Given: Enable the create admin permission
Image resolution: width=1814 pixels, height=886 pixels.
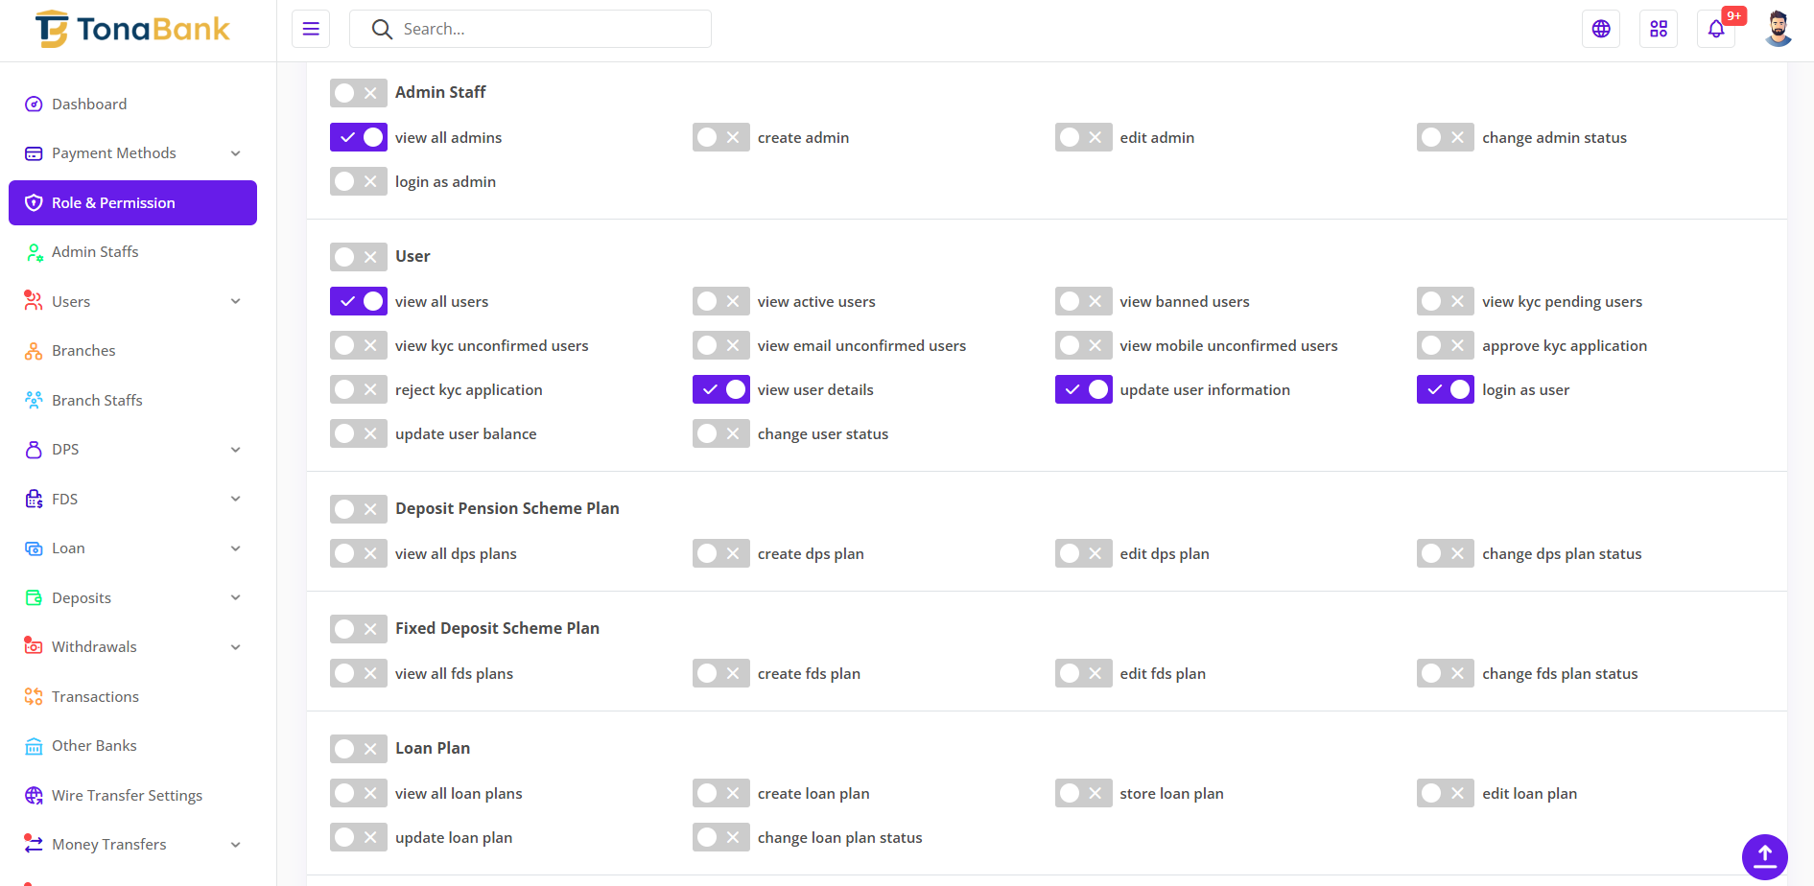Looking at the screenshot, I should 720,137.
